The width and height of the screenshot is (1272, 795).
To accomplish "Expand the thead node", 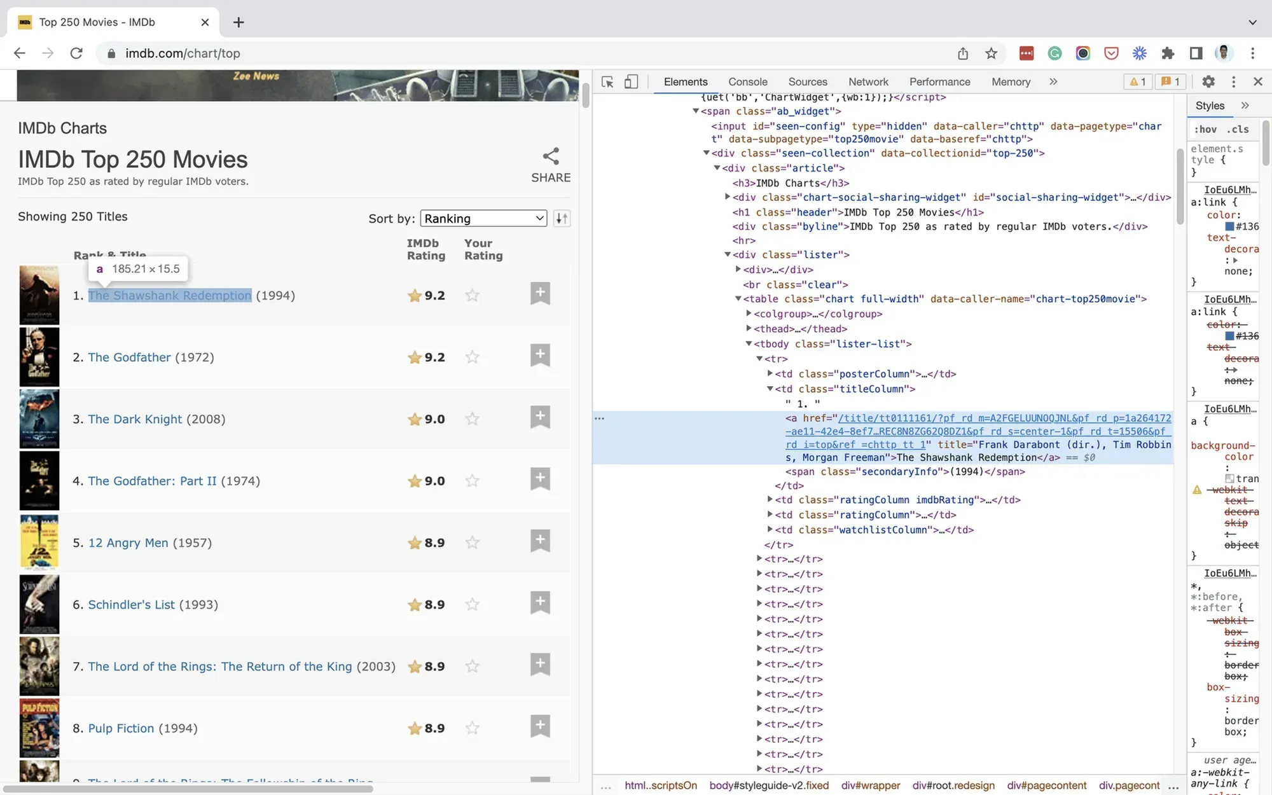I will (749, 328).
